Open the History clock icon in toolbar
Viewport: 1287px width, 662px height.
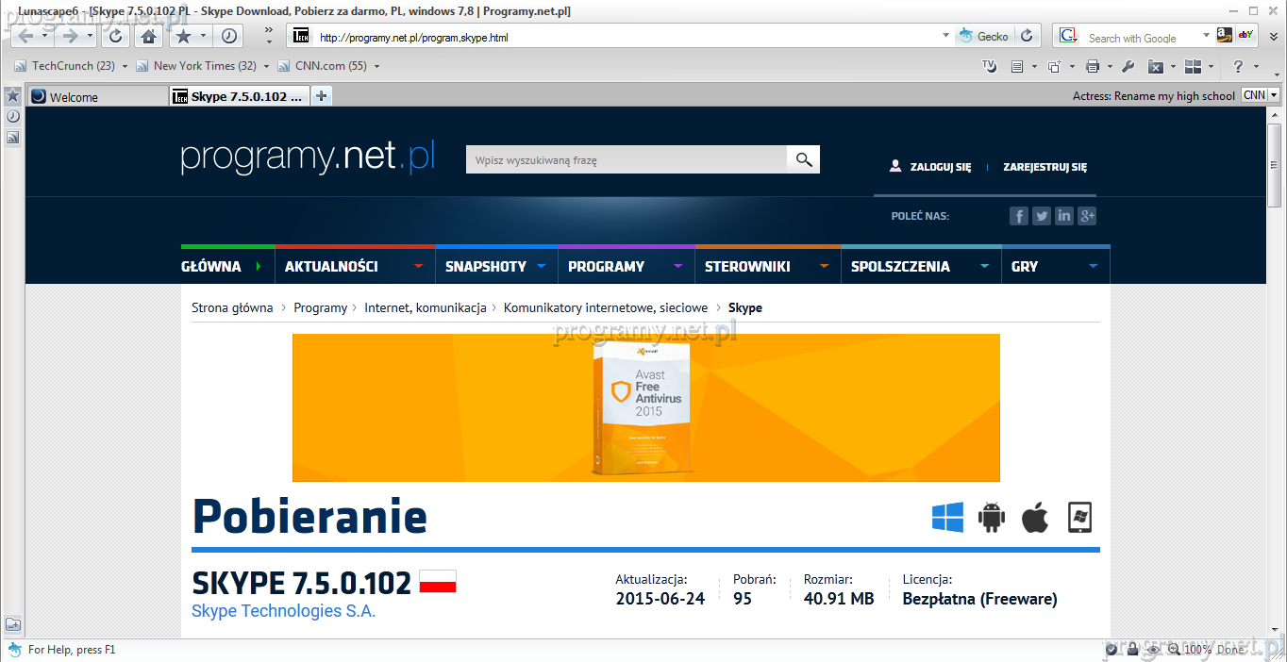(229, 36)
